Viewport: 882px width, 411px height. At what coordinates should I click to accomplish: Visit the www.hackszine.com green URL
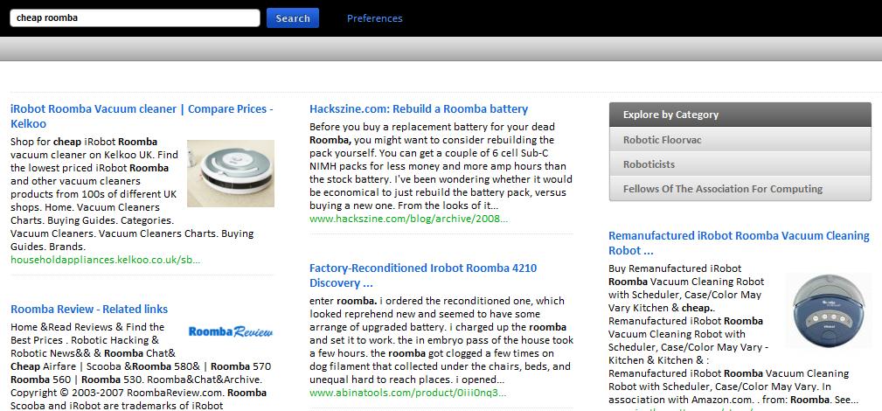[x=408, y=219]
